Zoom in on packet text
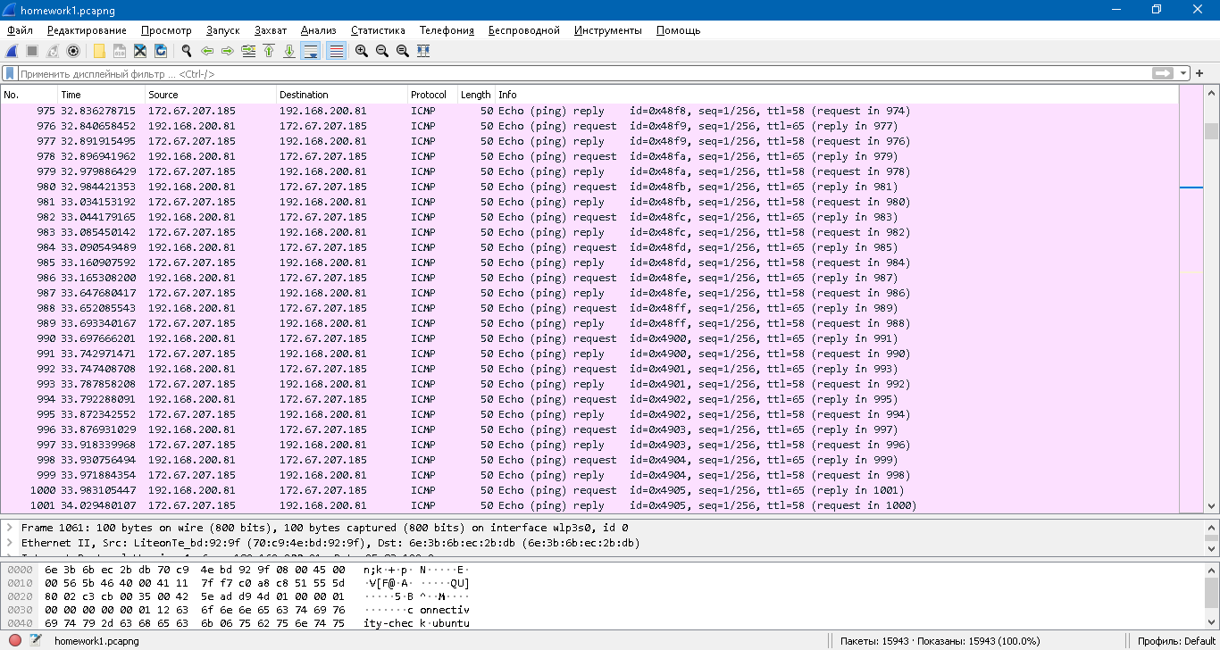Screen dimensions: 1220x650 pyautogui.click(x=362, y=51)
